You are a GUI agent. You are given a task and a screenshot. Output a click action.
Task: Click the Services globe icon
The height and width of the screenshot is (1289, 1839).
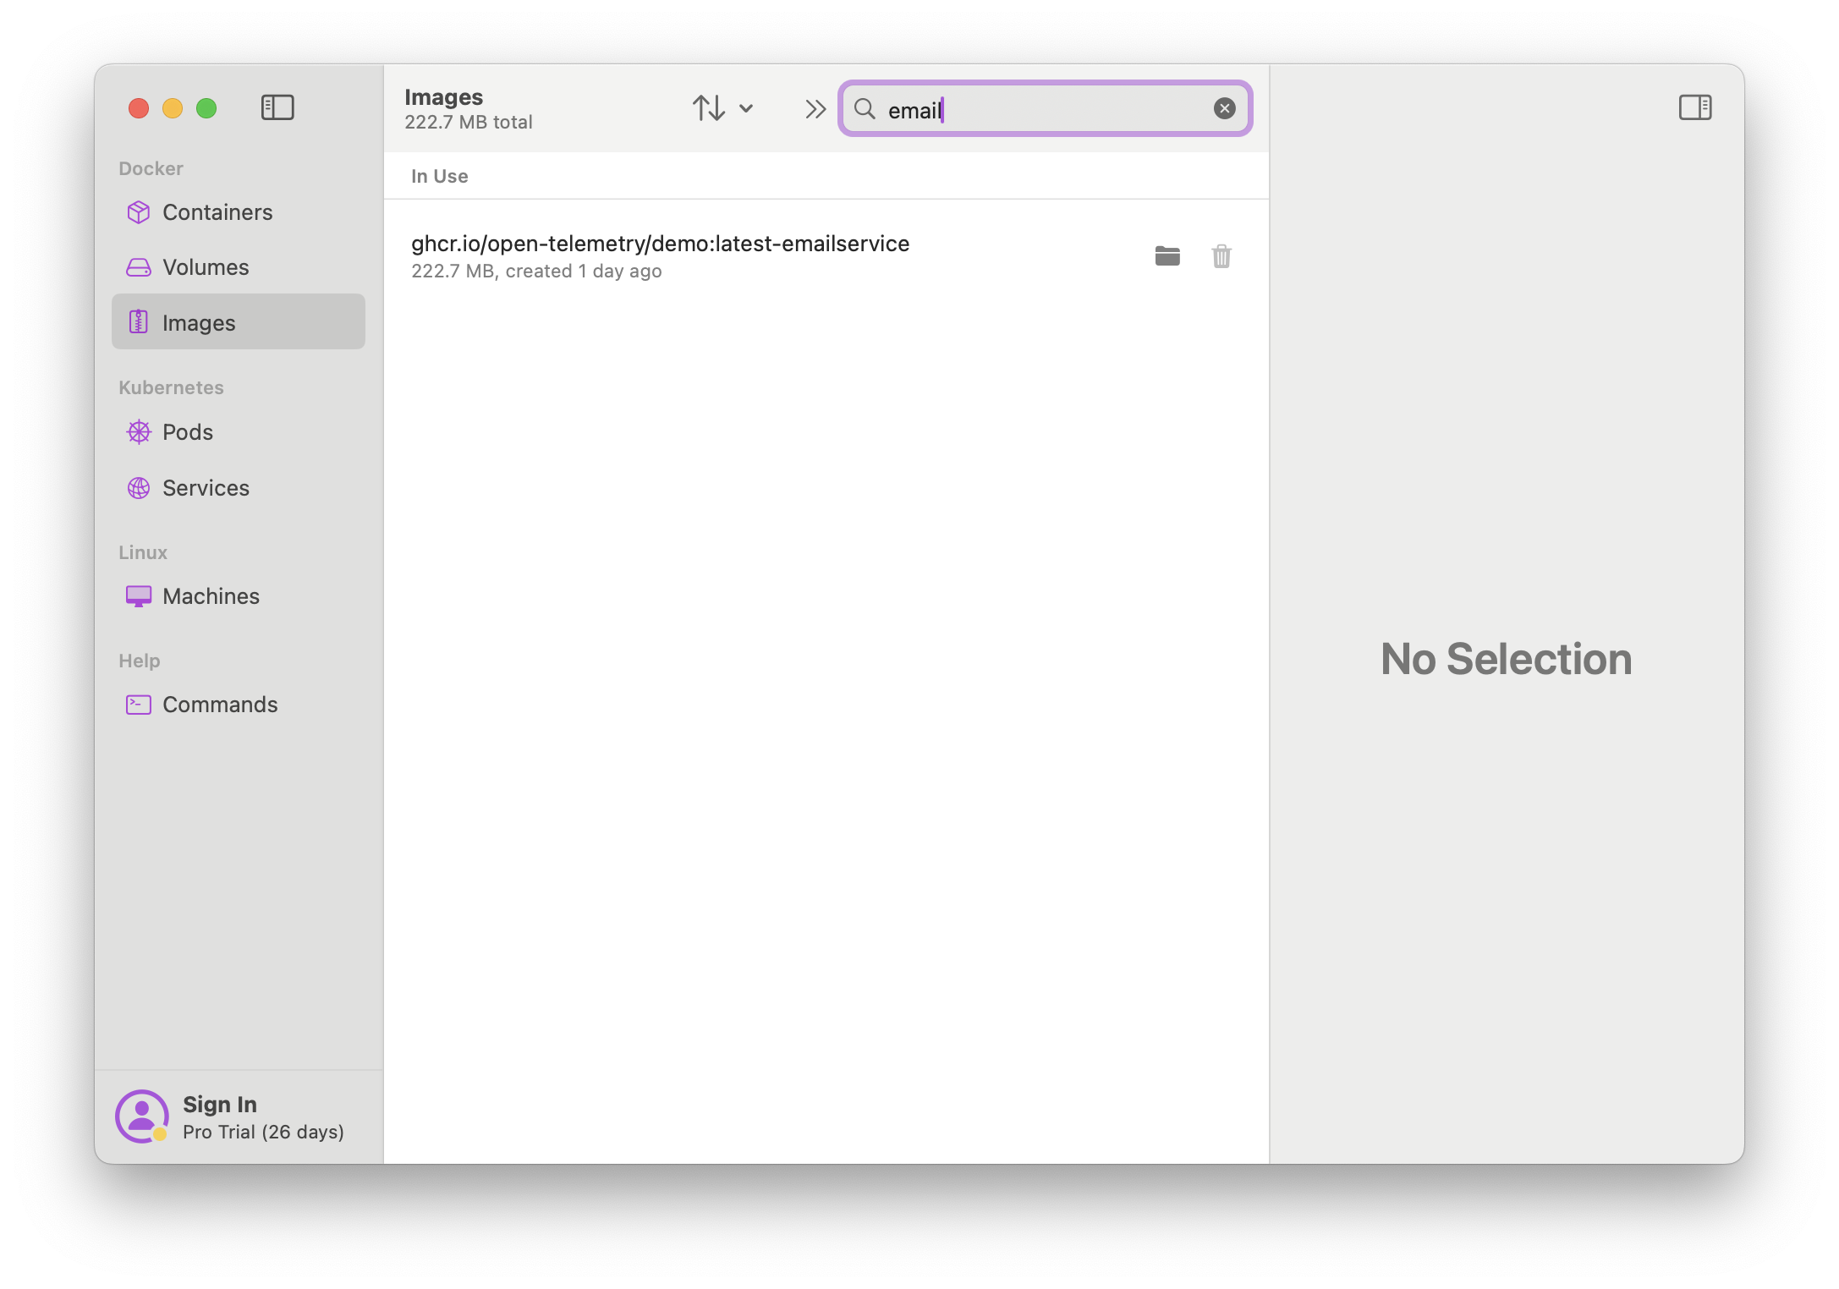(x=139, y=488)
